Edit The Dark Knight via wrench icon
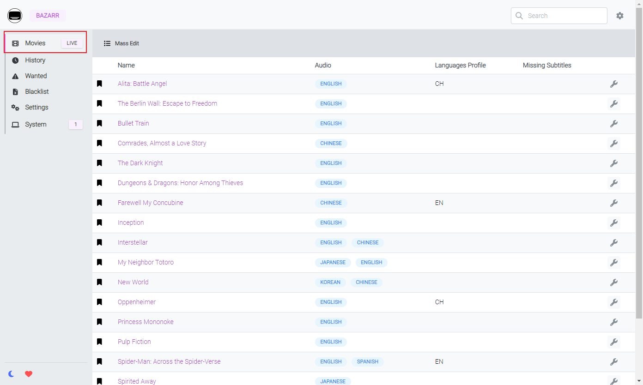The height and width of the screenshot is (385, 643). [614, 163]
